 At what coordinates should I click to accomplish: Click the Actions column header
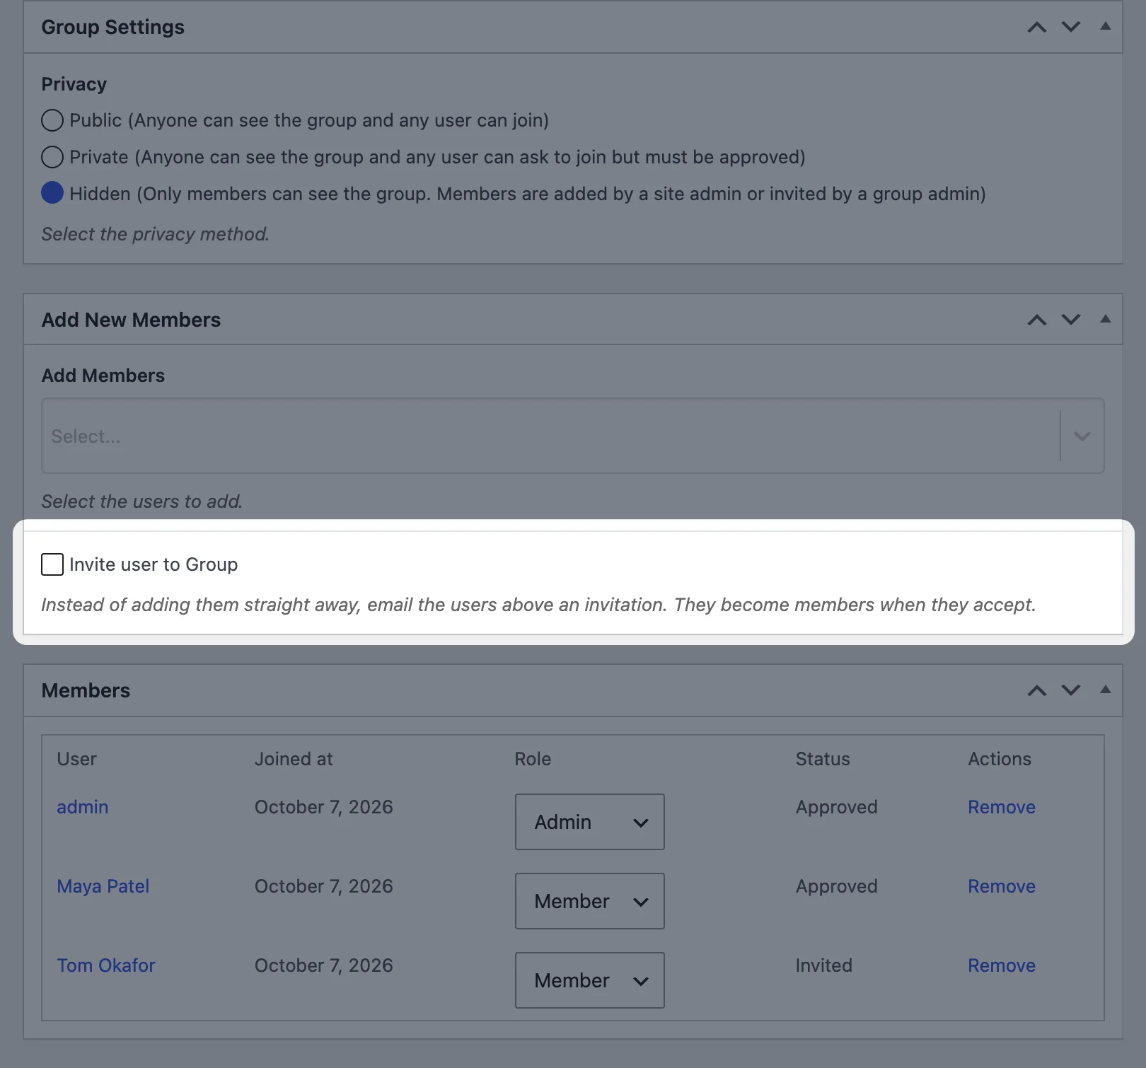point(1000,759)
